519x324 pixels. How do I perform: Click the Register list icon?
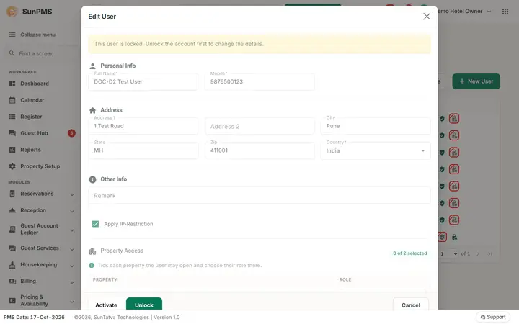[12, 117]
